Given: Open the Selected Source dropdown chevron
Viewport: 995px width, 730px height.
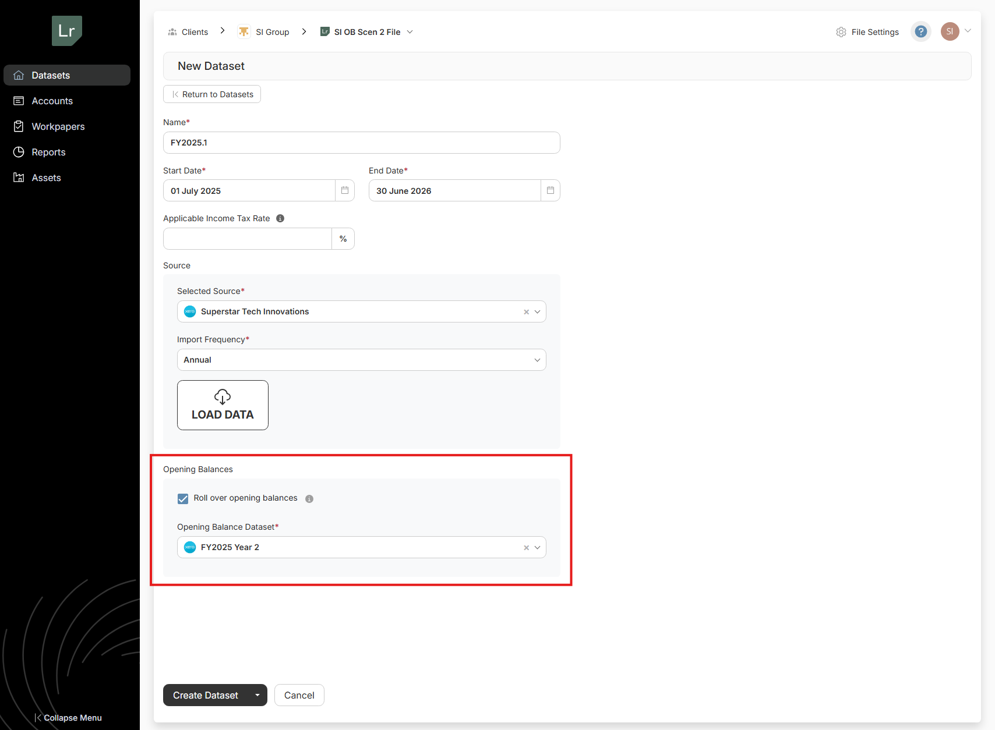Looking at the screenshot, I should [x=538, y=312].
